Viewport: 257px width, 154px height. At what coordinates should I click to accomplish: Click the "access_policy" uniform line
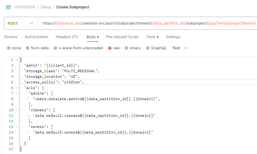pyautogui.click(x=54, y=82)
